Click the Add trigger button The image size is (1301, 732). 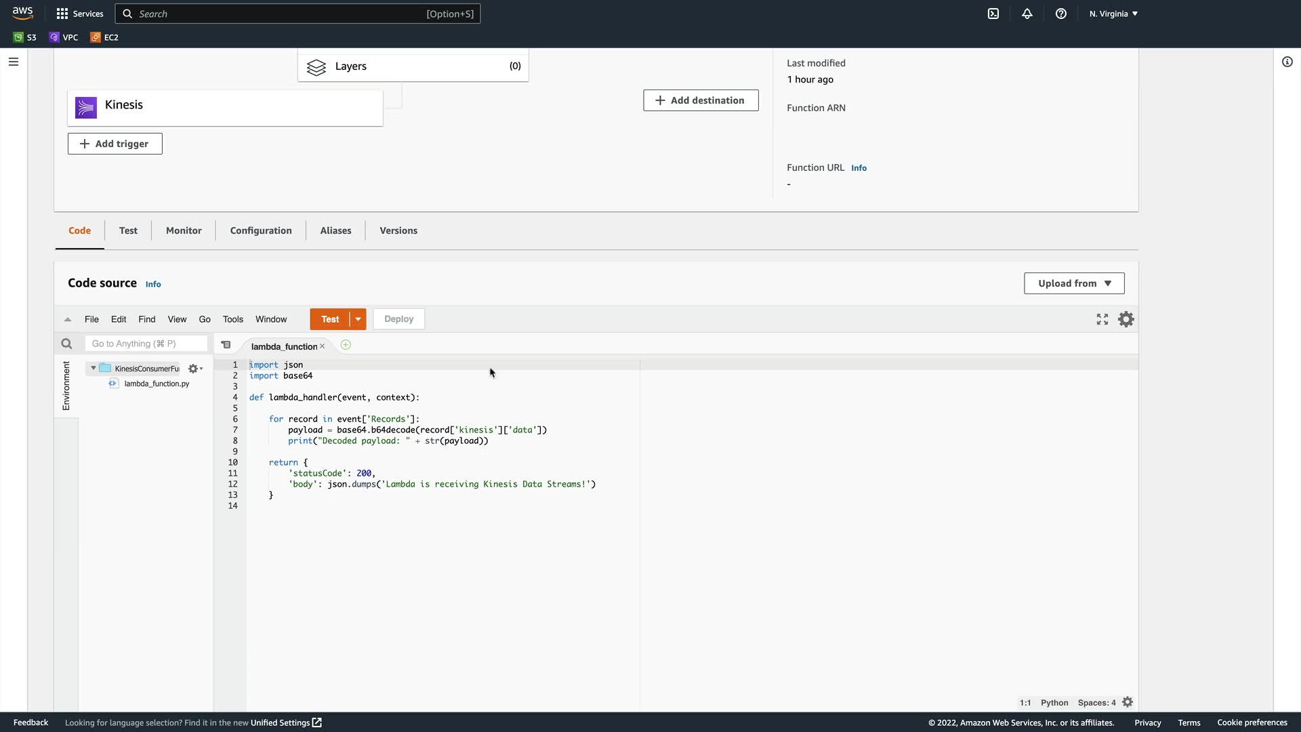(115, 144)
